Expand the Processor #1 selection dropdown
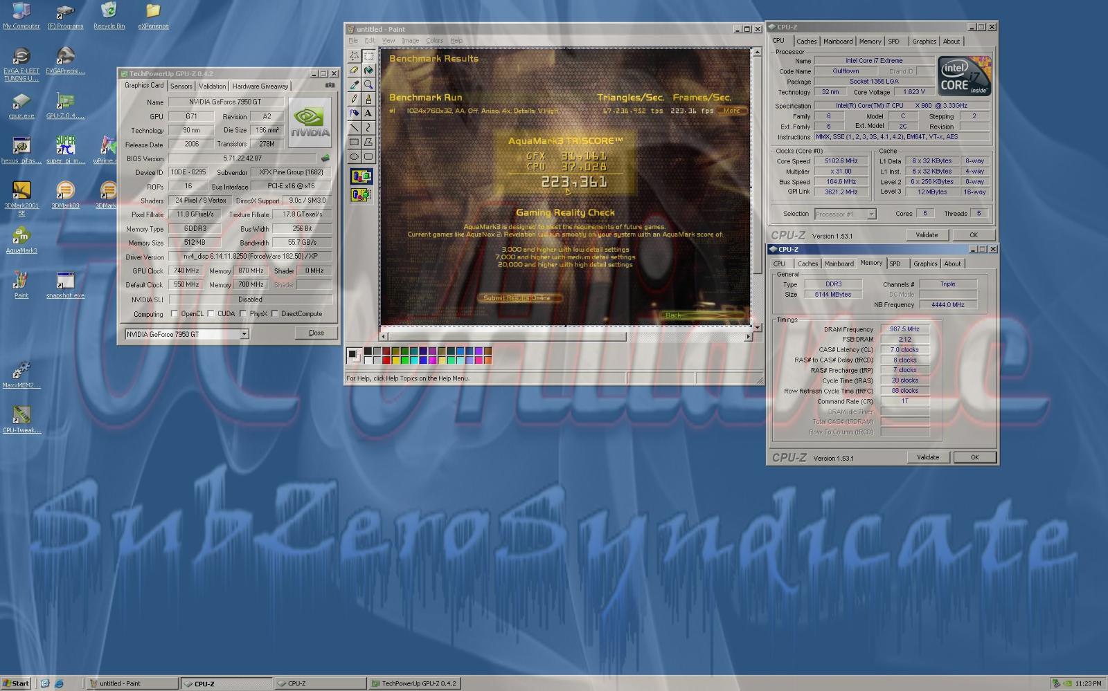Viewport: 1108px width, 691px height. click(x=871, y=214)
